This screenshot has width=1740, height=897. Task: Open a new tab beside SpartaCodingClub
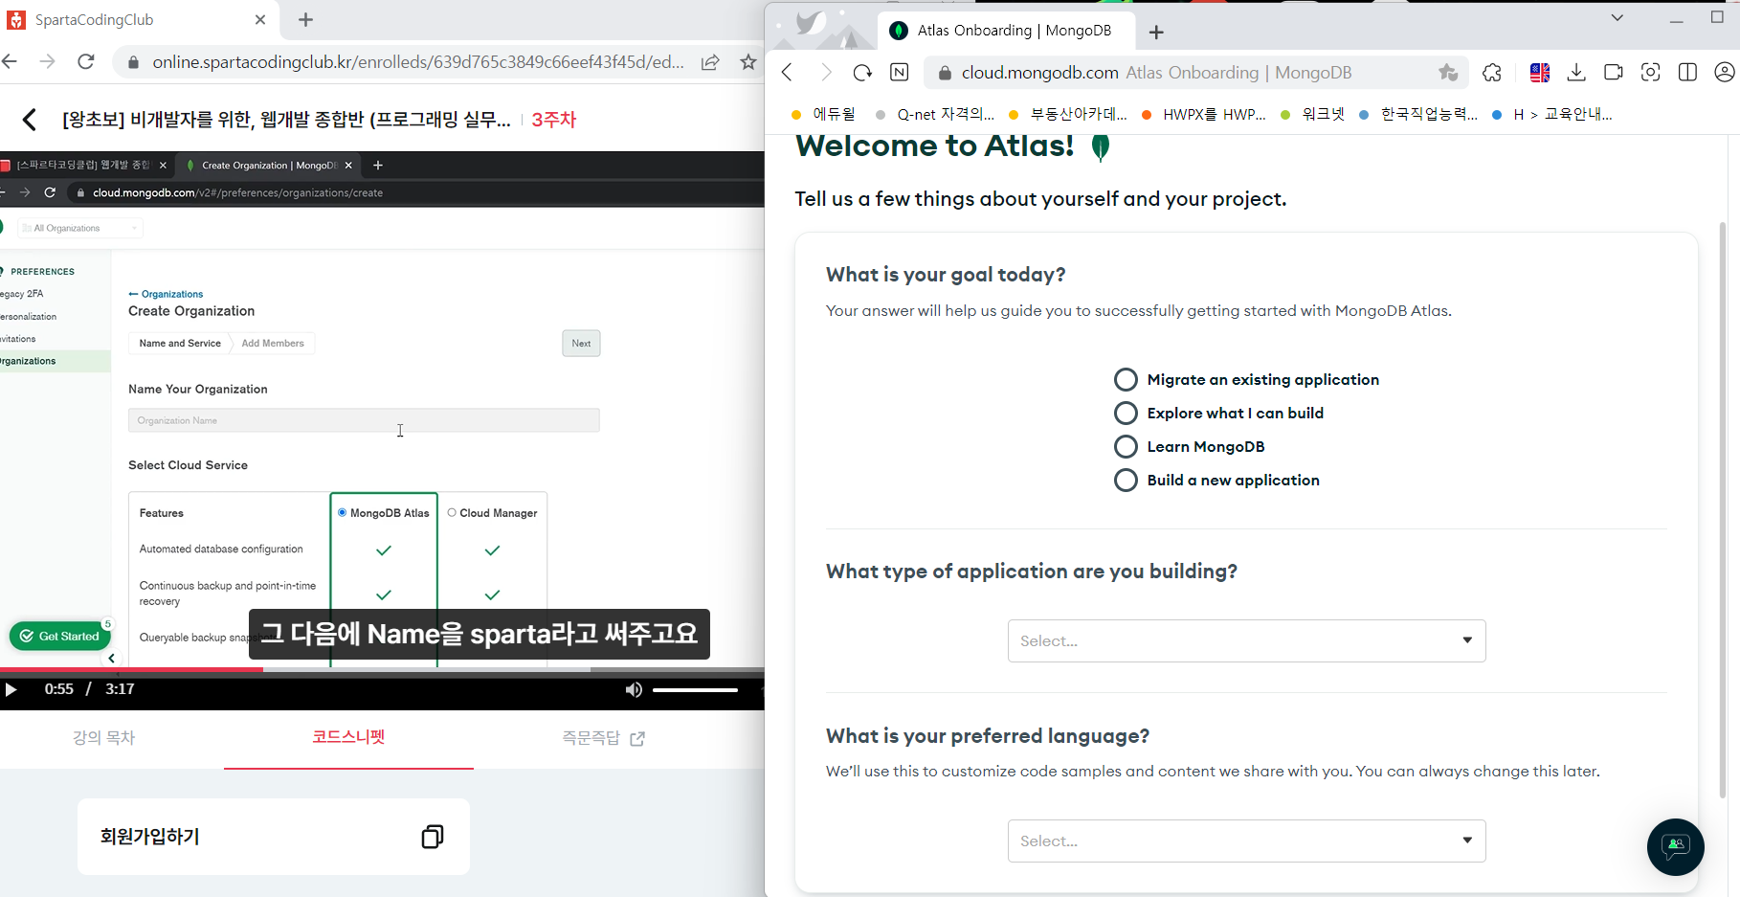[x=305, y=20]
